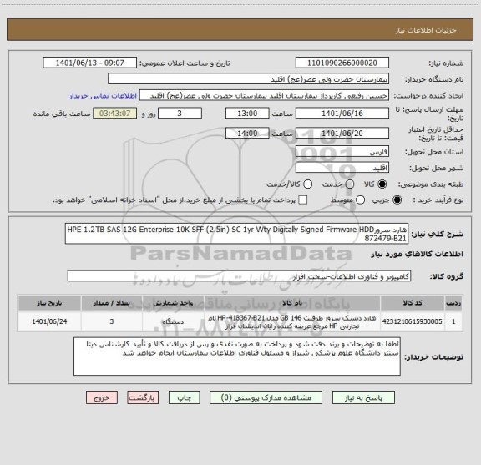
Task: Click the general description field HPE 1.2TB SAS
Action: [237, 234]
